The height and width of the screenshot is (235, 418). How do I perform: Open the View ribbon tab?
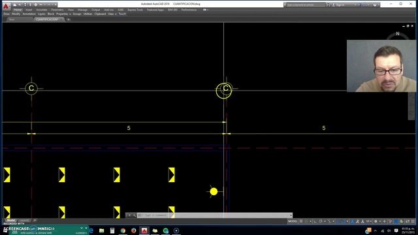click(71, 10)
